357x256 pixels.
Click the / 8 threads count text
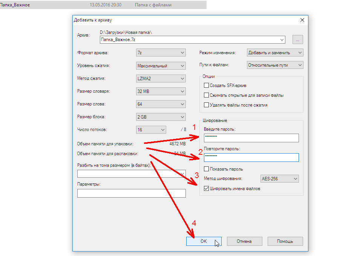click(x=184, y=130)
